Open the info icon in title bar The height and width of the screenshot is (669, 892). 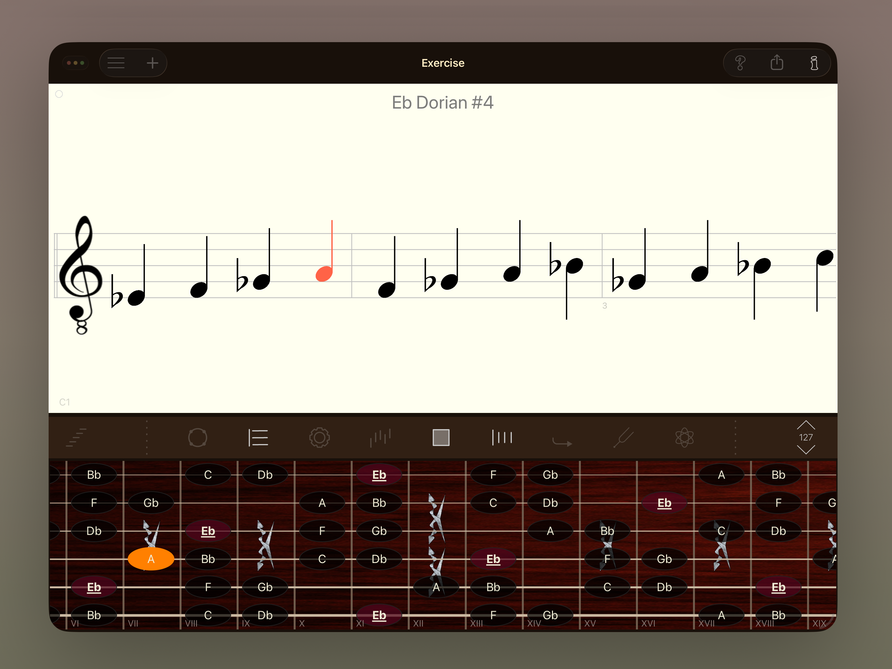pyautogui.click(x=814, y=63)
